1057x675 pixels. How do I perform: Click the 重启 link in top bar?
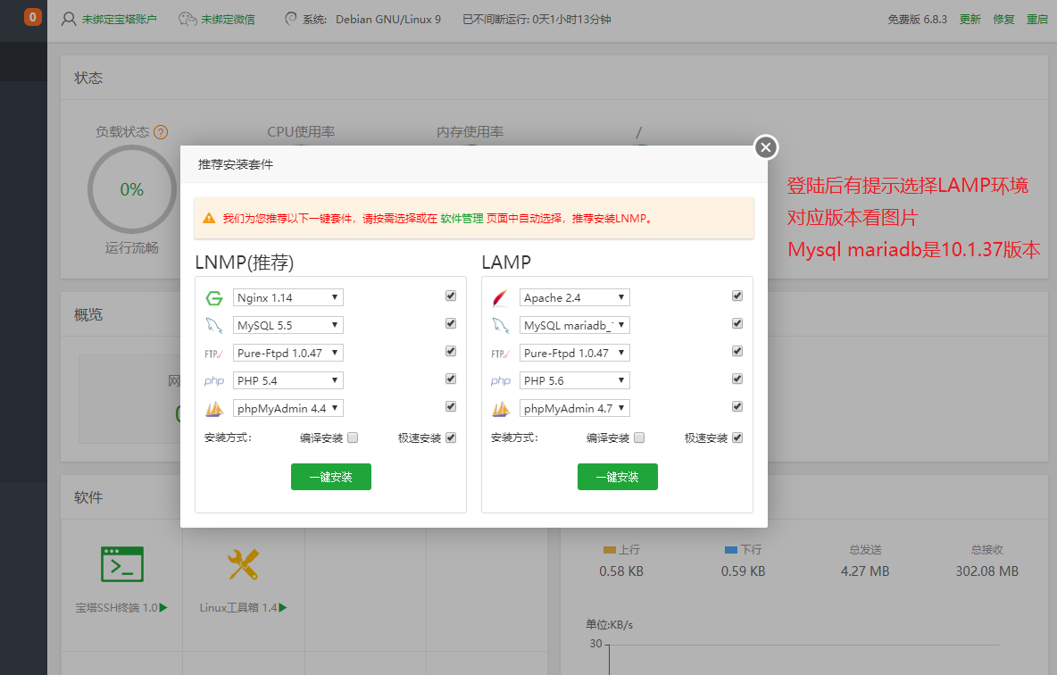[1036, 19]
